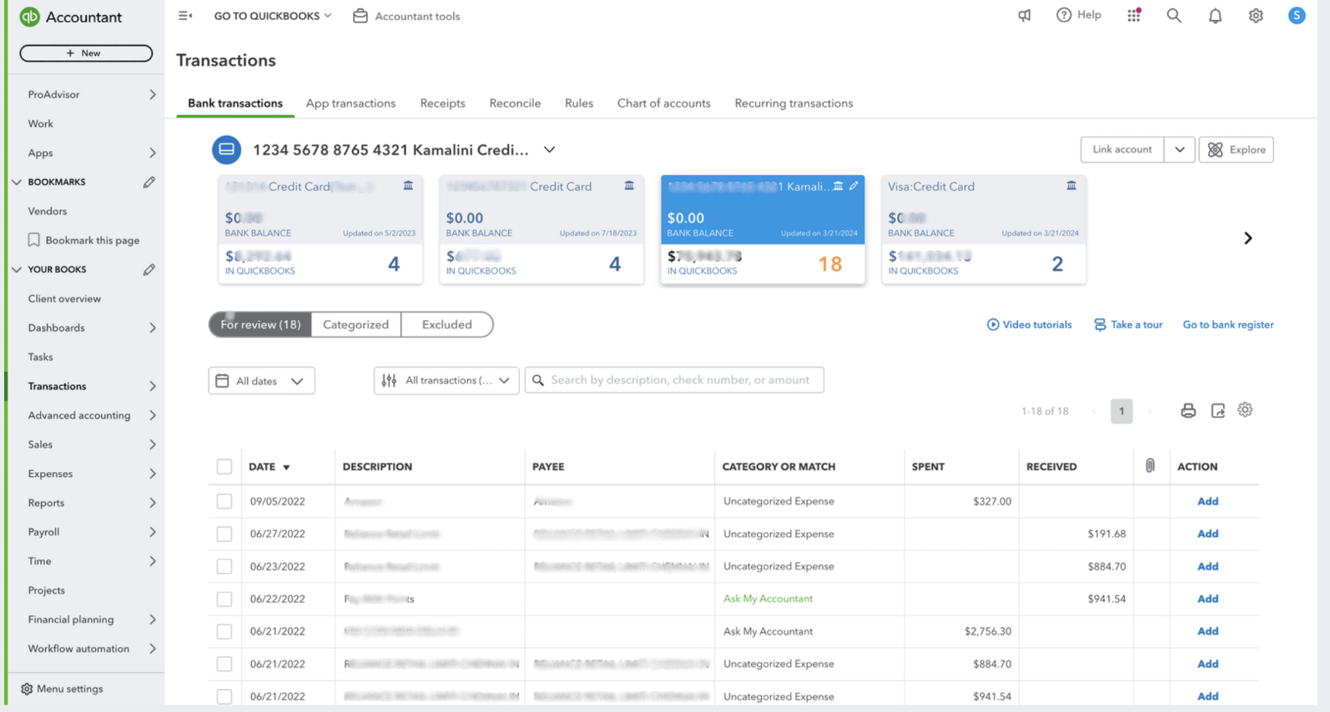Edit Bookmarks with the pencil icon
1330x712 pixels.
(x=149, y=182)
